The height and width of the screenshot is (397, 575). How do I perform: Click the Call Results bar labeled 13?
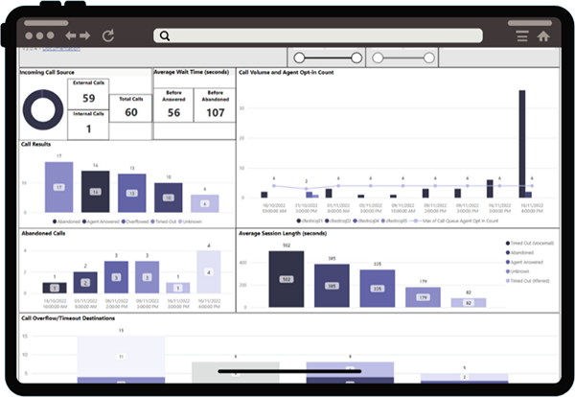[x=132, y=193]
